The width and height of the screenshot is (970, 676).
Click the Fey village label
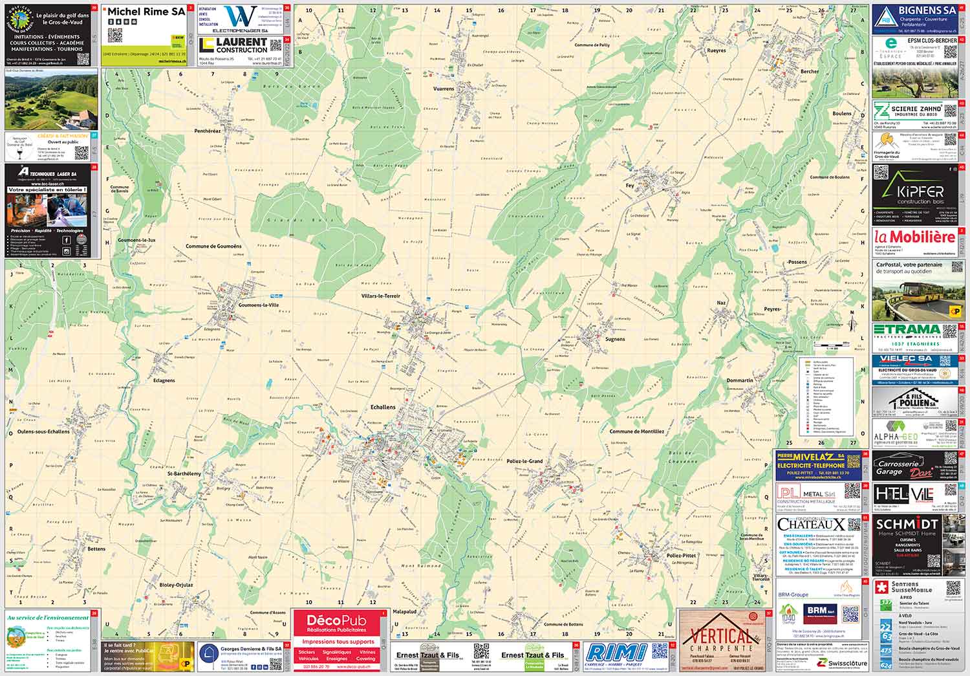[x=630, y=186]
